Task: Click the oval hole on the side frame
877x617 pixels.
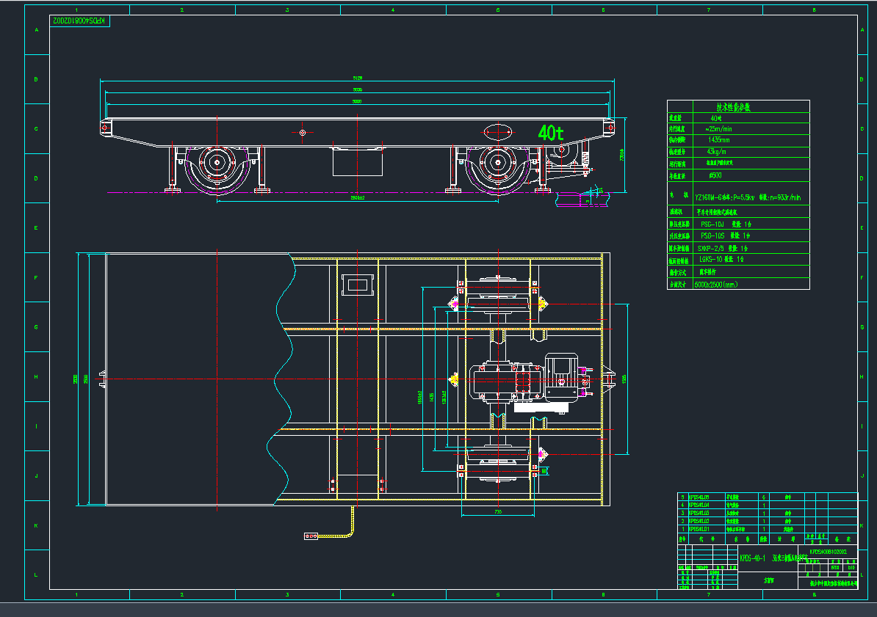Action: tap(497, 133)
